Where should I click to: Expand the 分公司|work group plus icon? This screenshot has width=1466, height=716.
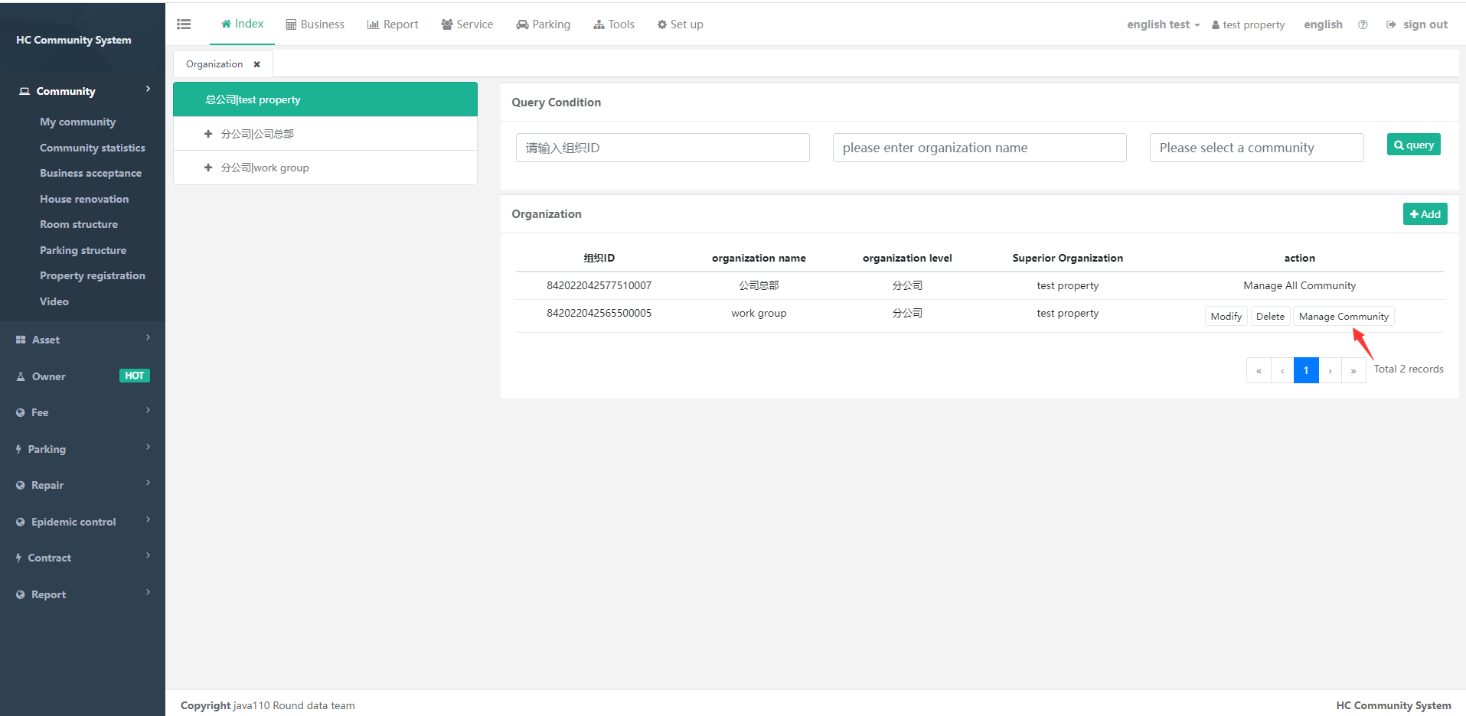(208, 168)
